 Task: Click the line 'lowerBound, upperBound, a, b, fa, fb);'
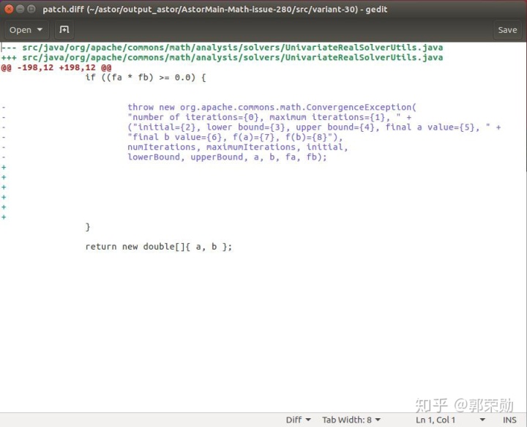click(x=227, y=157)
